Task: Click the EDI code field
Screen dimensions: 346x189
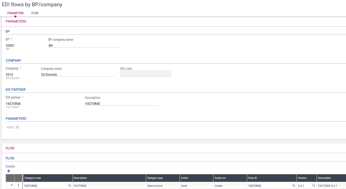Action: point(146,74)
